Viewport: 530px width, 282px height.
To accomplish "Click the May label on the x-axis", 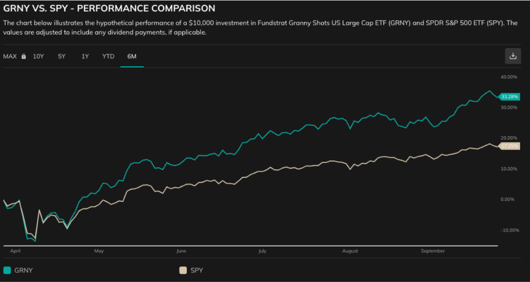I will [99, 251].
